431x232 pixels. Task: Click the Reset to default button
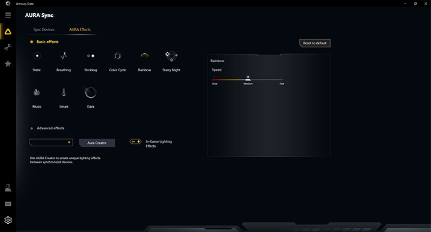tap(315, 43)
